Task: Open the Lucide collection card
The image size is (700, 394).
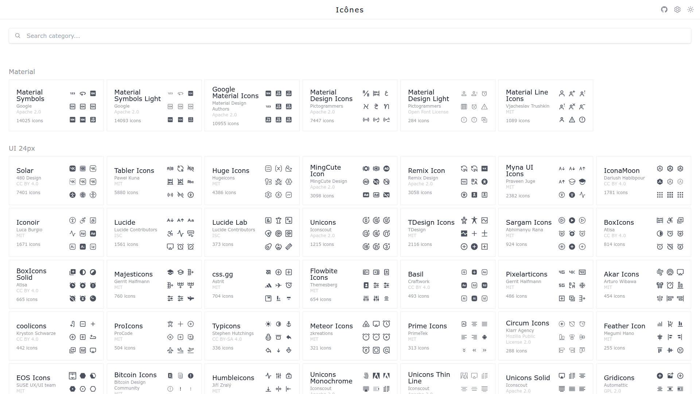Action: tap(154, 232)
